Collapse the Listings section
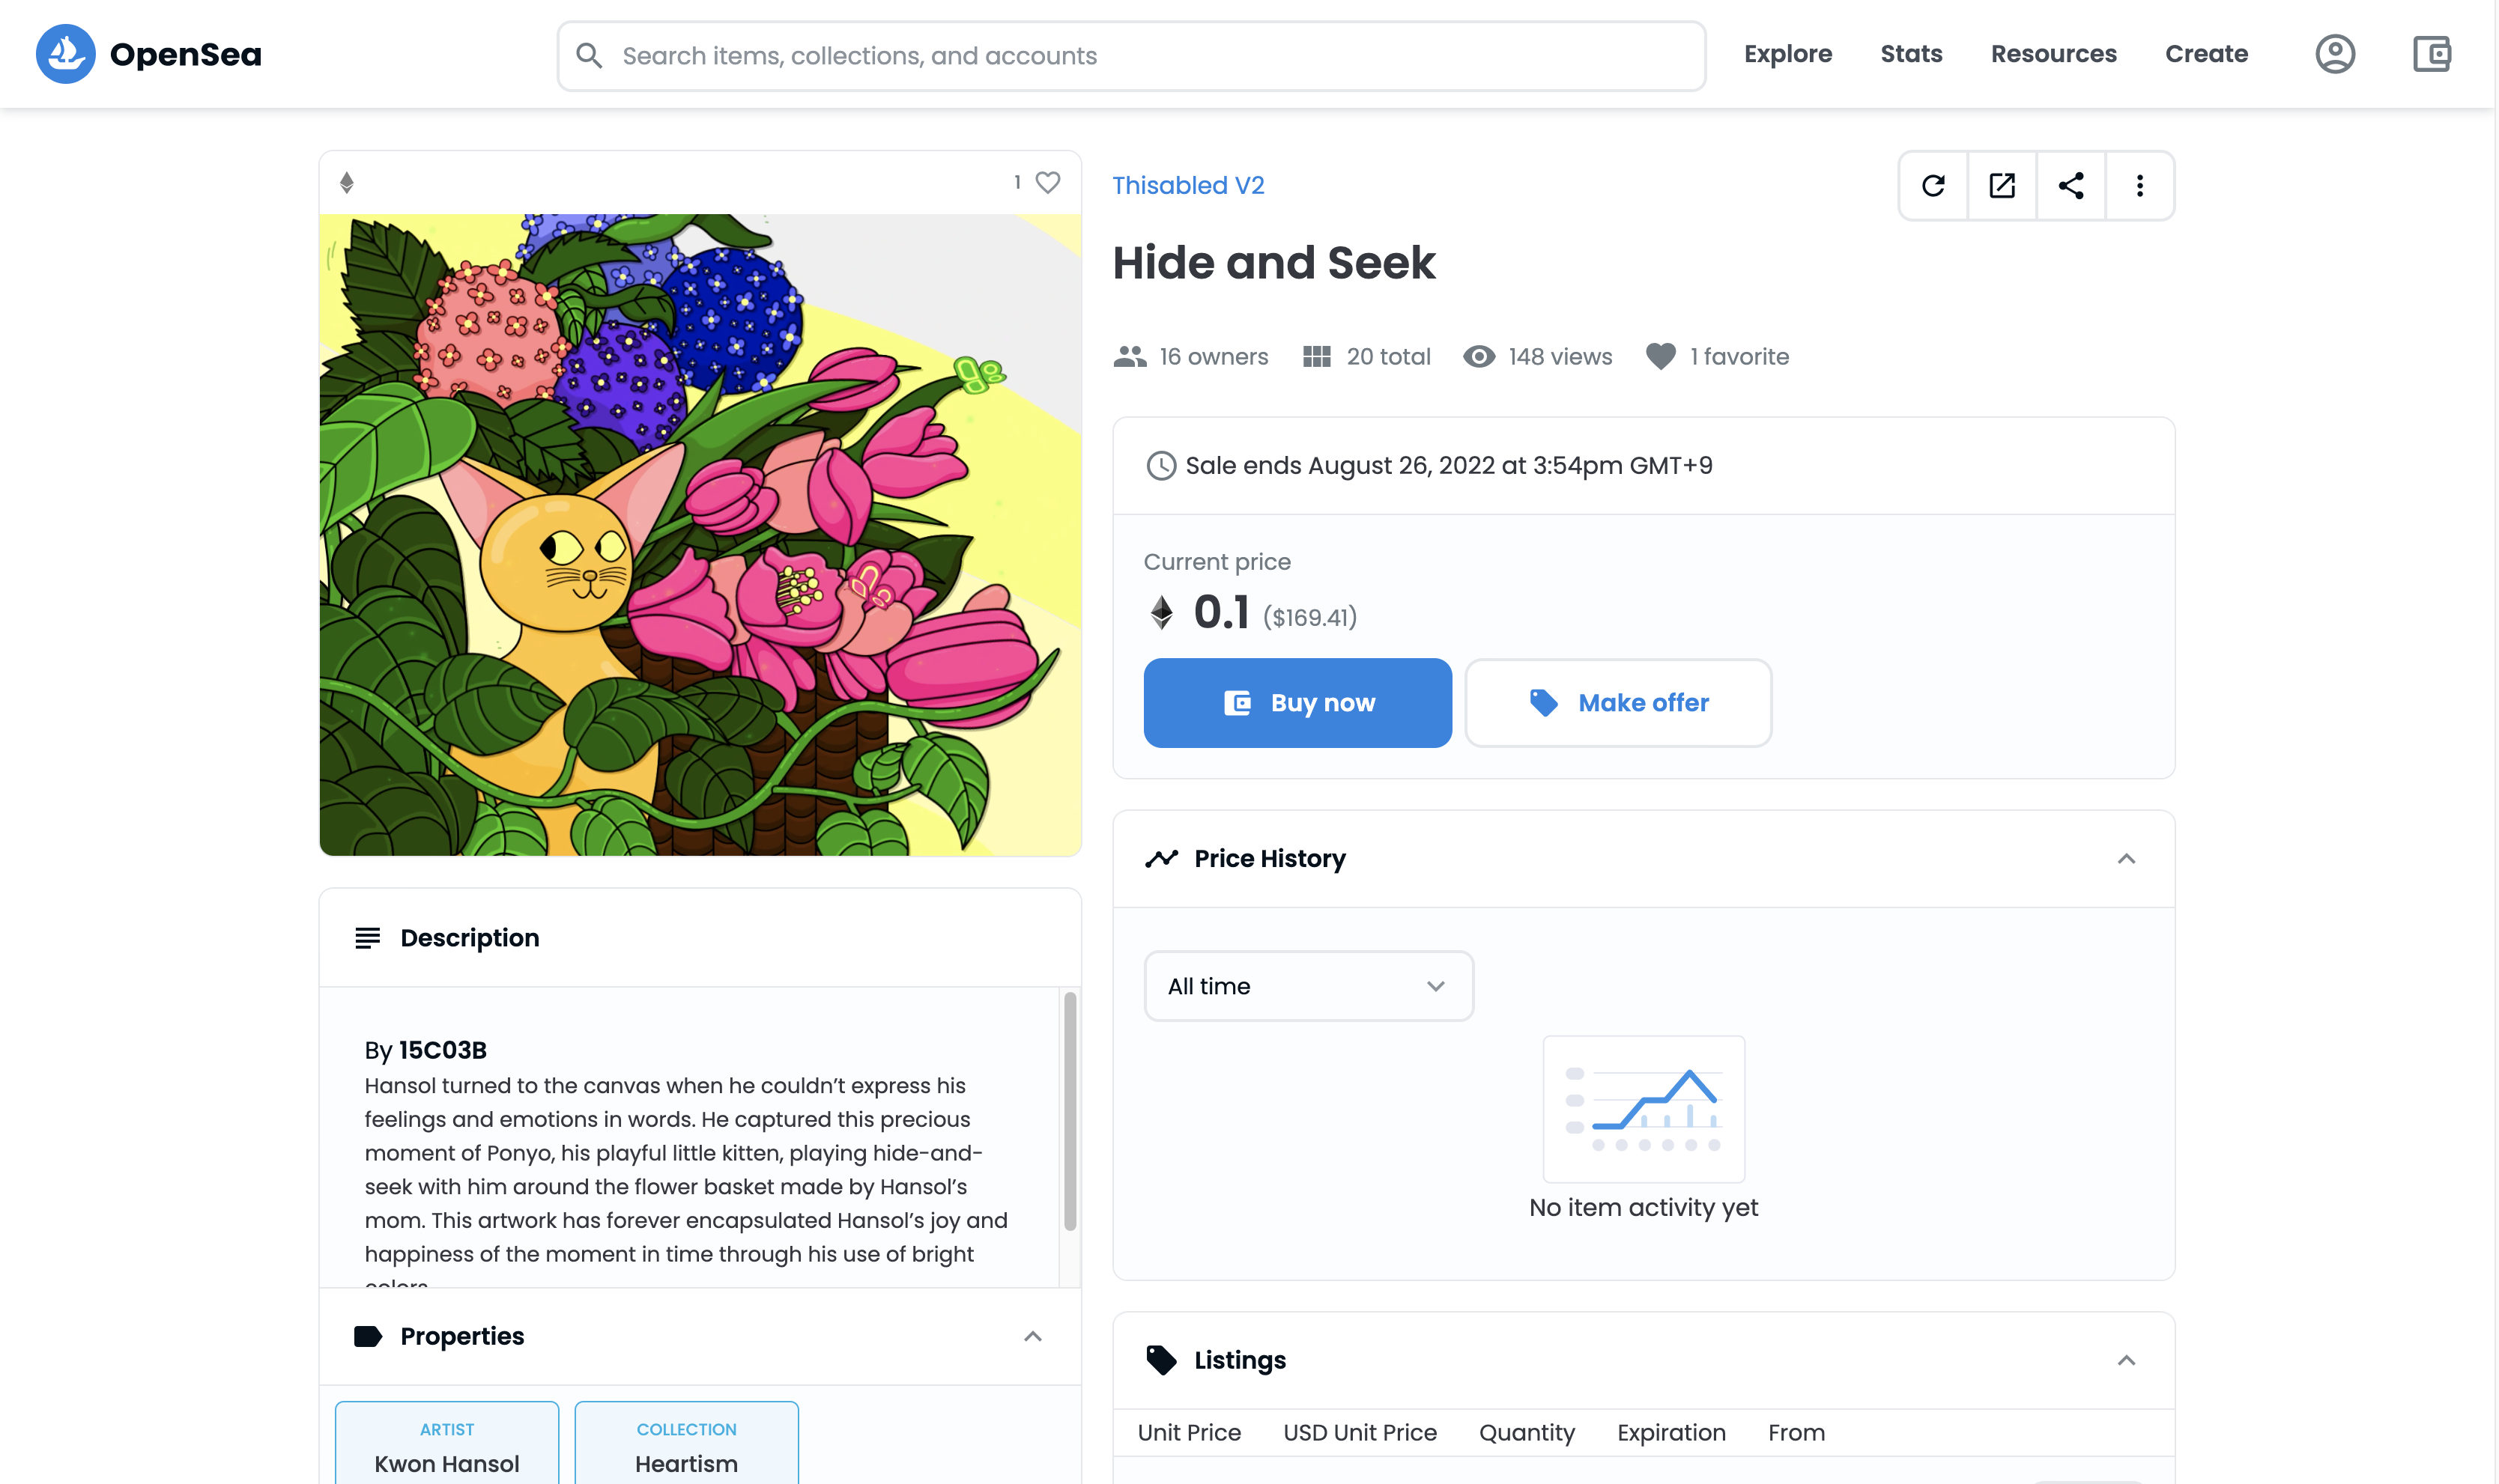 pos(2126,1360)
